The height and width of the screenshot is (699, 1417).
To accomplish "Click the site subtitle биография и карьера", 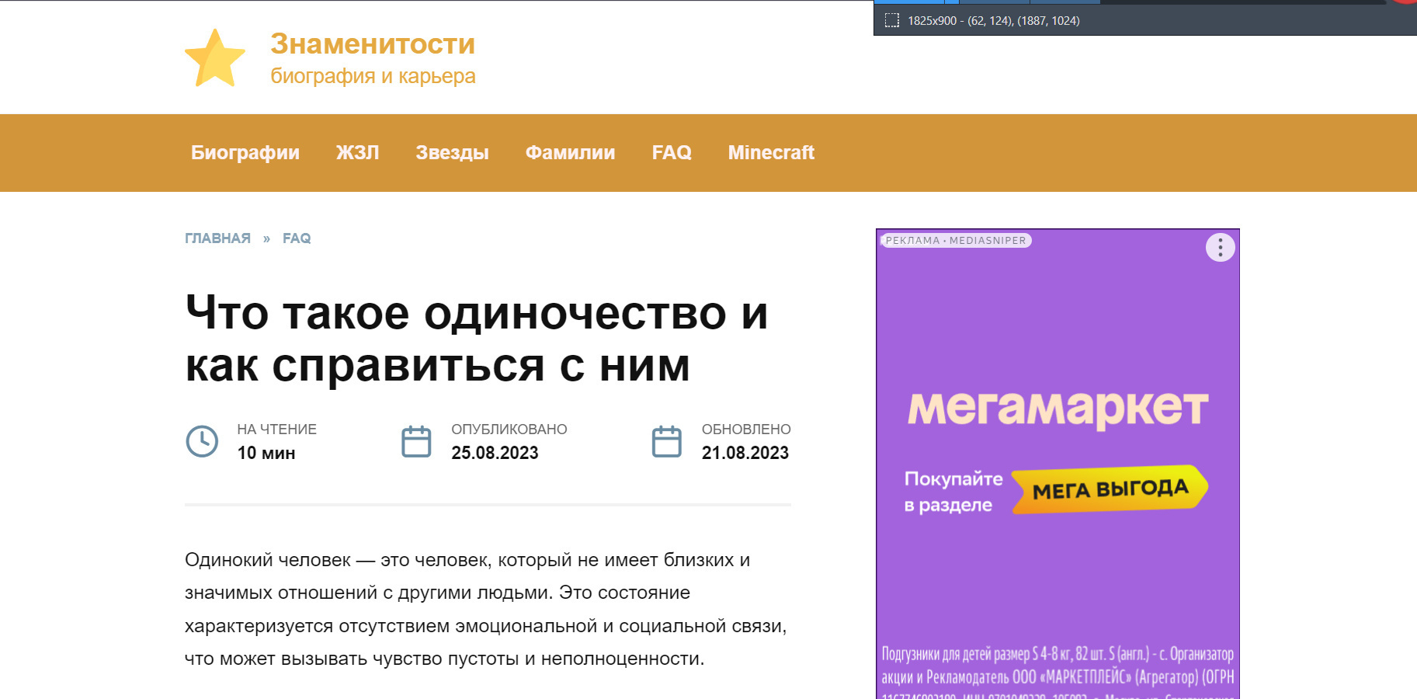I will click(x=373, y=76).
